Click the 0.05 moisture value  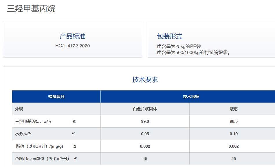(145, 134)
